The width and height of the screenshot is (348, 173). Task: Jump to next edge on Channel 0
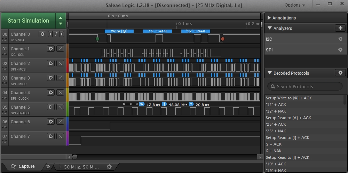tap(62, 34)
